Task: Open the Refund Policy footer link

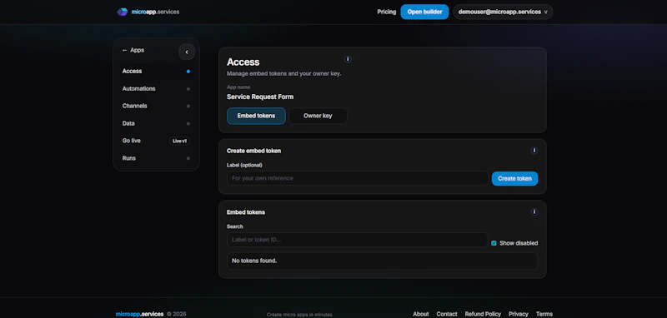Action: (483, 314)
